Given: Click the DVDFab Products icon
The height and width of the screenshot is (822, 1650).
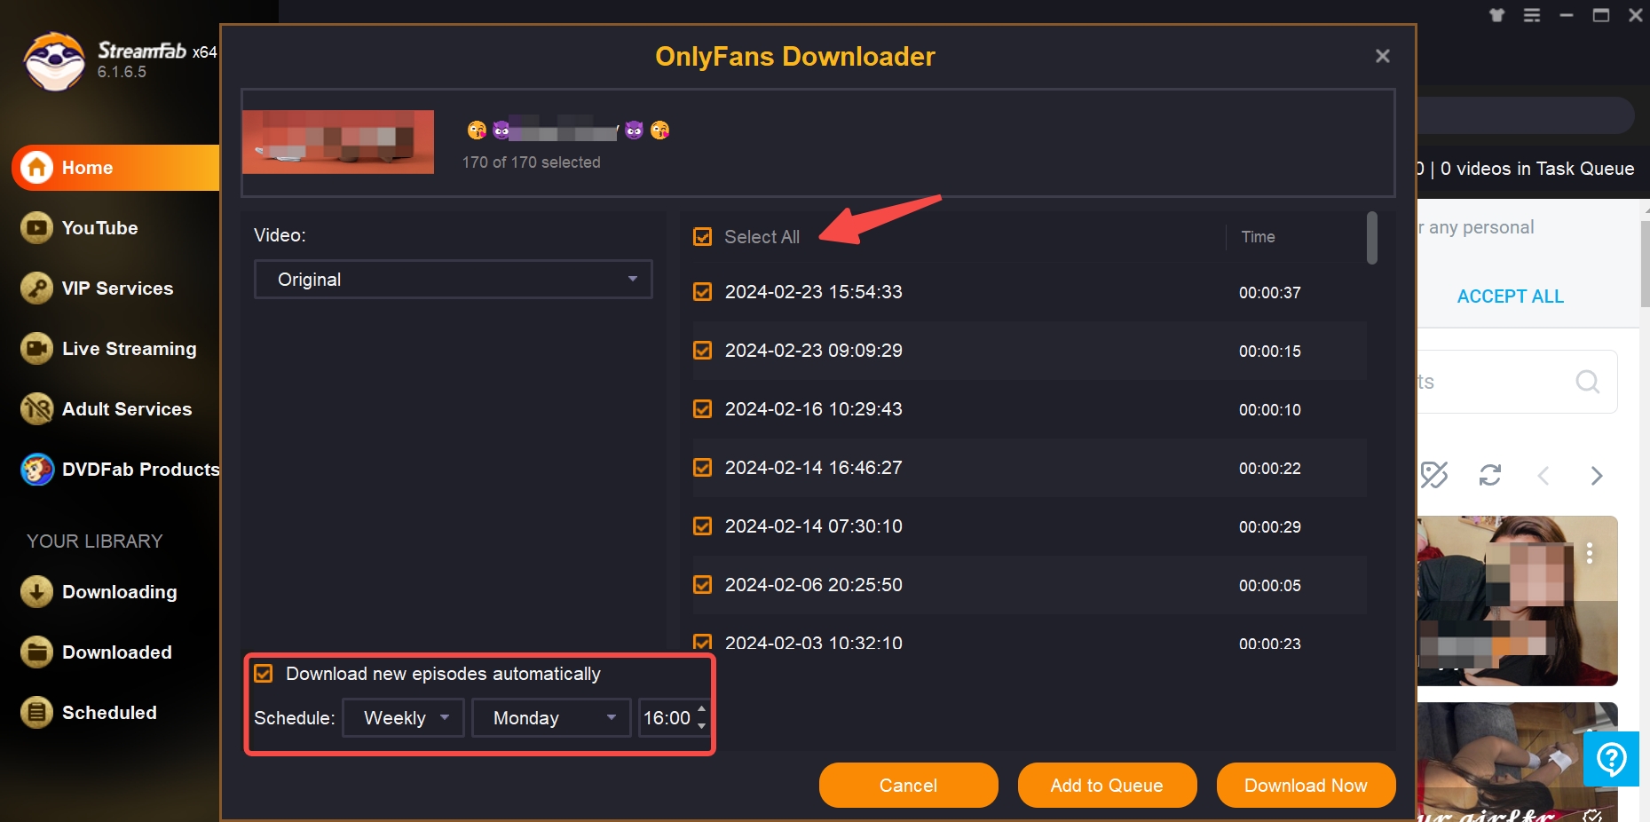Looking at the screenshot, I should [x=36, y=470].
